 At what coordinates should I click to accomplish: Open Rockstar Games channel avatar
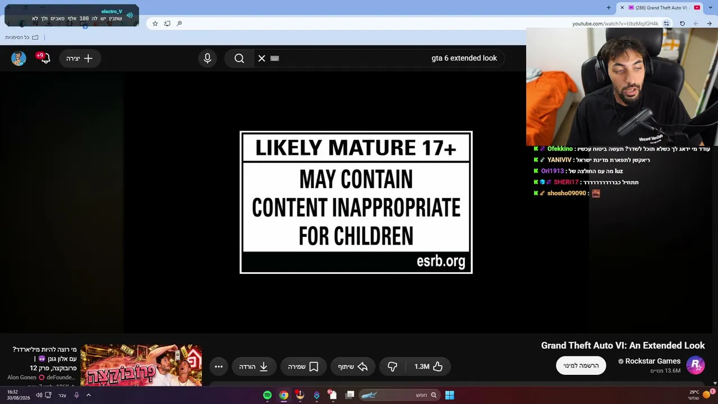696,365
